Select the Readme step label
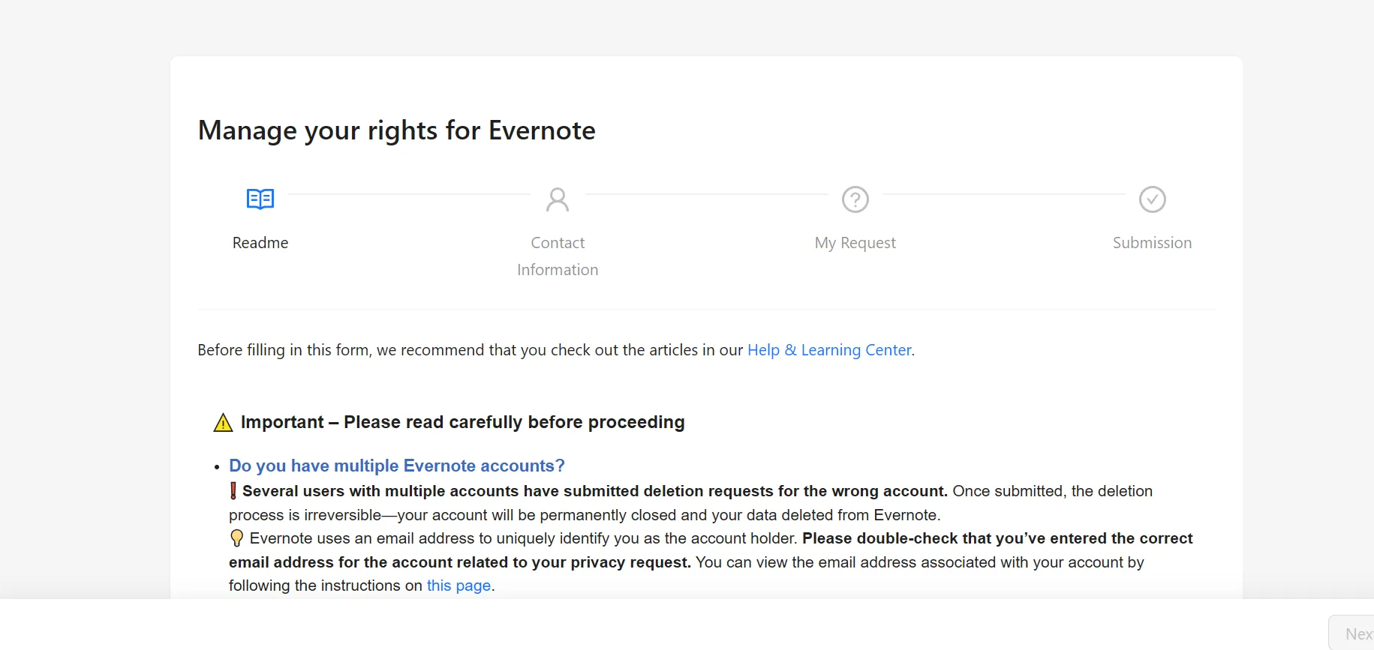The image size is (1374, 650). click(260, 243)
